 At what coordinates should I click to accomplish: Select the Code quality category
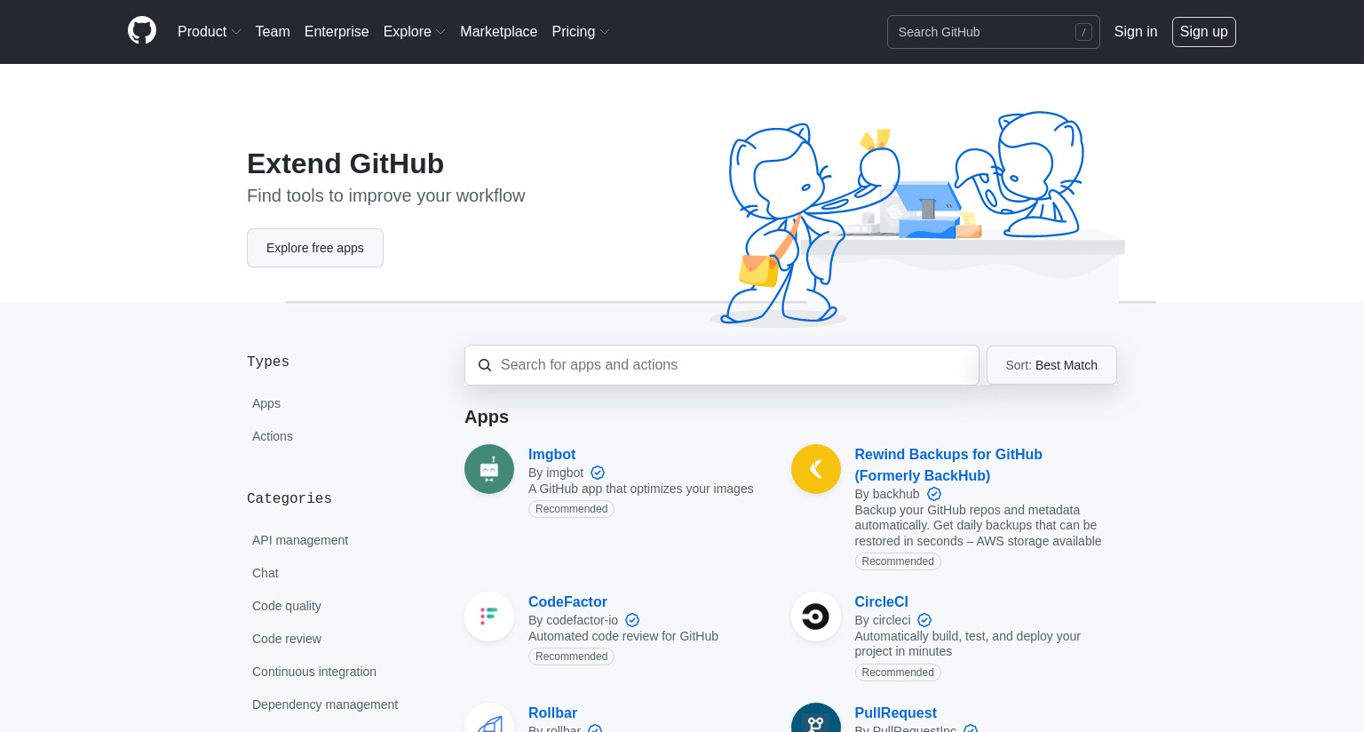287,606
